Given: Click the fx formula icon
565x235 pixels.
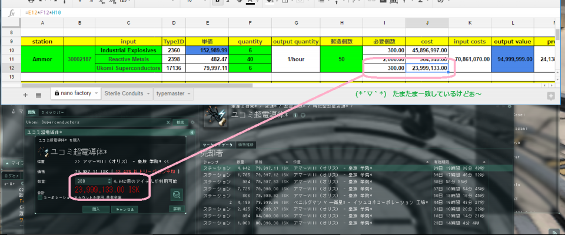Looking at the screenshot, I should point(12,13).
